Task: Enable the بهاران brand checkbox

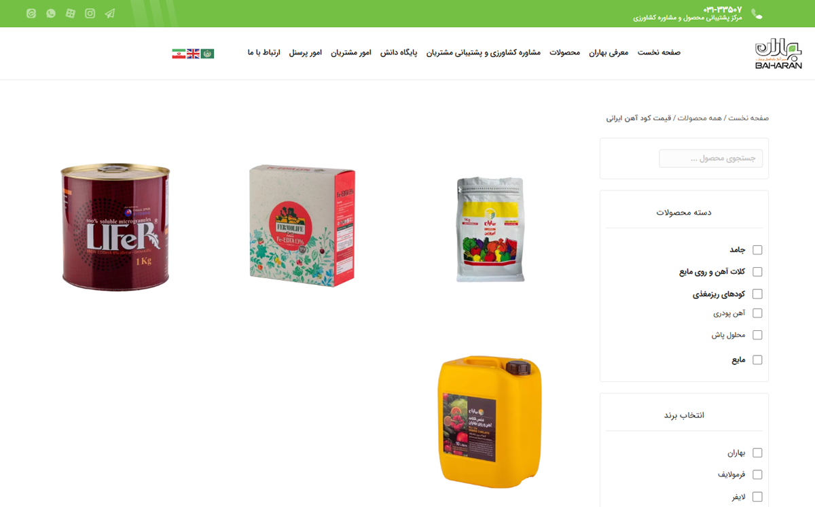Action: [x=757, y=453]
